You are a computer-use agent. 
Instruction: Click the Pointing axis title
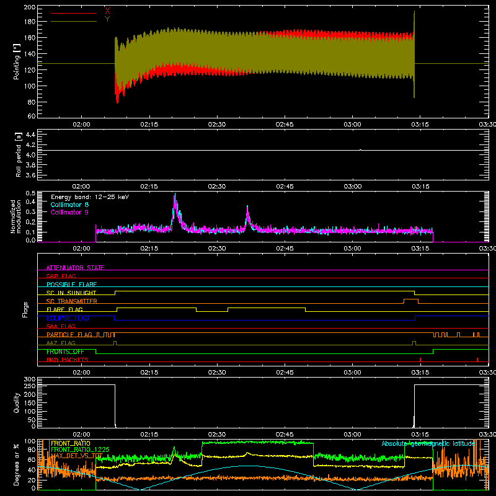point(17,61)
